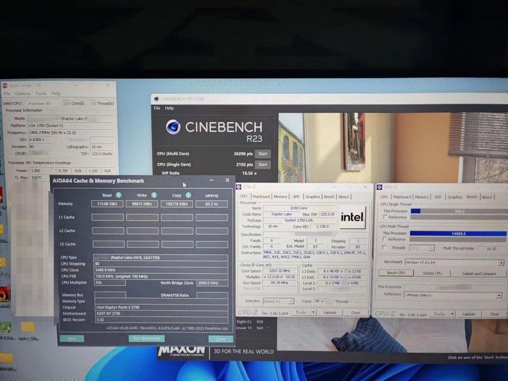Screen dimensions: 508x381
Task: Start the CPU Multi Core test
Action: (262, 153)
